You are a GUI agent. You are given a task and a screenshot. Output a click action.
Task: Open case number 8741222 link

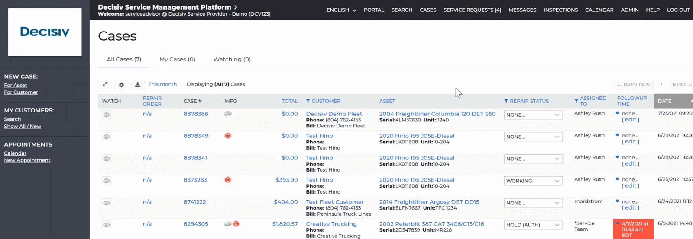194,202
